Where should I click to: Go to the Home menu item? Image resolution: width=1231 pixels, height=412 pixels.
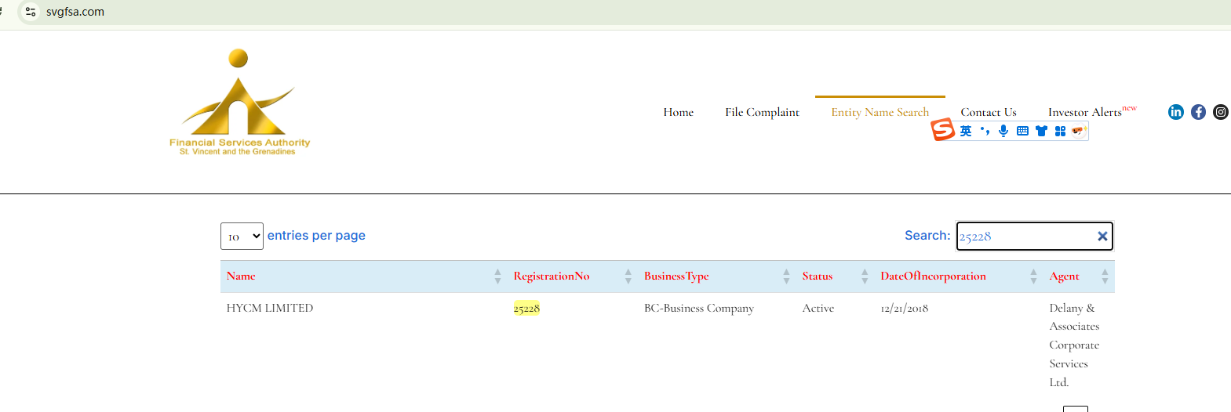pyautogui.click(x=679, y=112)
